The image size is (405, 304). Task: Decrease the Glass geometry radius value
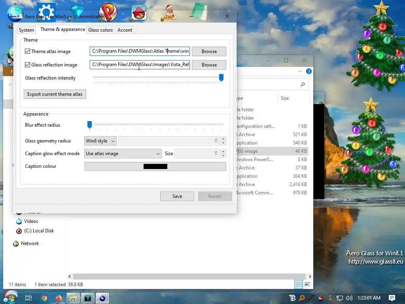point(223,143)
